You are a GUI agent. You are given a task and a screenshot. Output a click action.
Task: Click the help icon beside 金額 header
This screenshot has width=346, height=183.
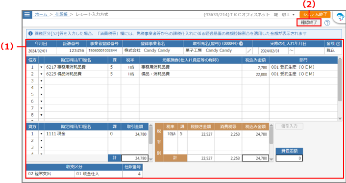338,44
